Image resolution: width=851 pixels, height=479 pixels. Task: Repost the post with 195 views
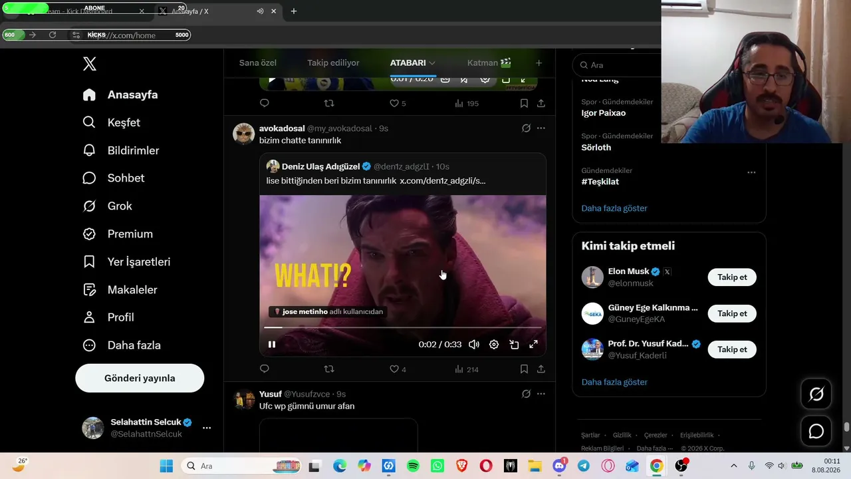pos(329,103)
